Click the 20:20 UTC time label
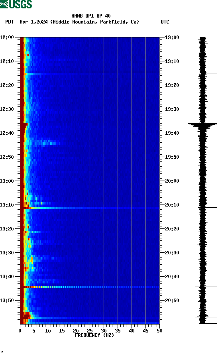Image resolution: width=220 pixels, height=356 pixels. [172, 229]
